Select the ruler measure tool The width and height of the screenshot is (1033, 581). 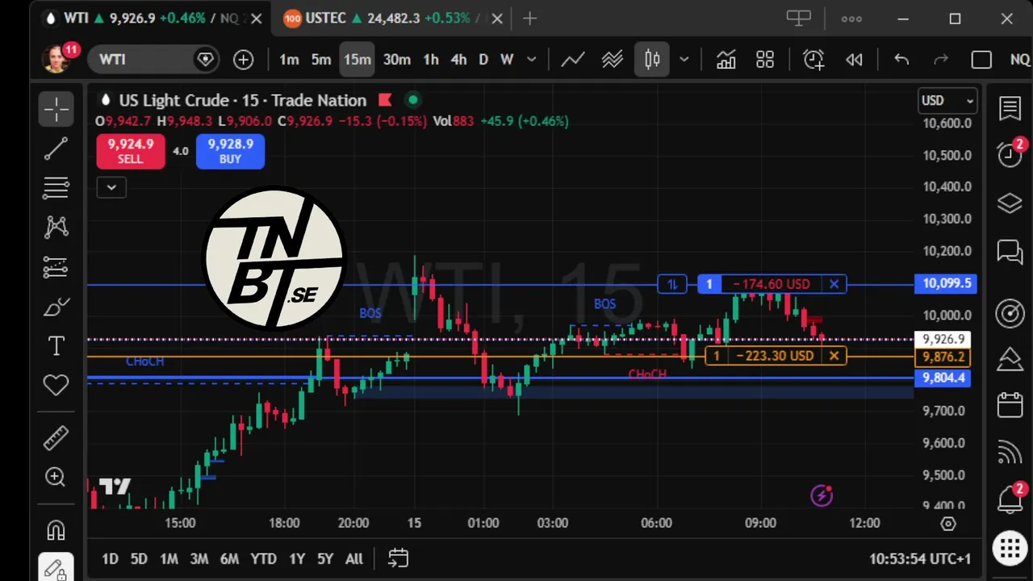click(x=56, y=439)
